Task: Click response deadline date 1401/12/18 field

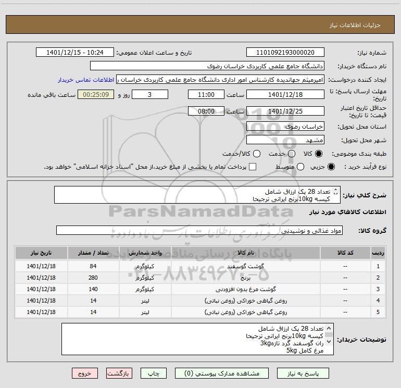Action: [x=285, y=94]
